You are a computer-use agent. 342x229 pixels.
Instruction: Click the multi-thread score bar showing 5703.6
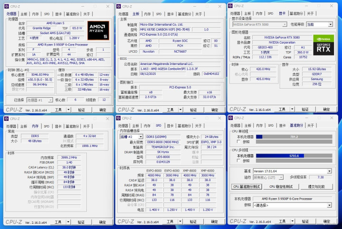(x=294, y=156)
